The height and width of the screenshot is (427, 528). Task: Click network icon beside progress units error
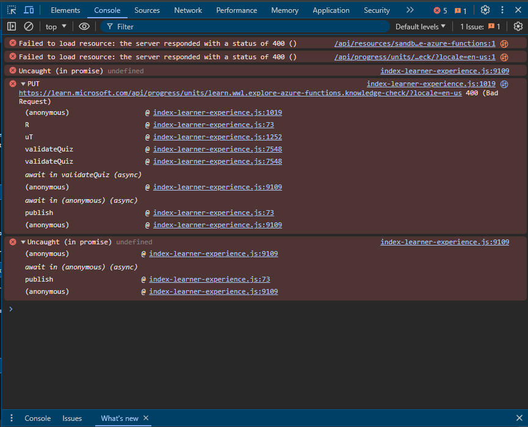[x=504, y=57]
